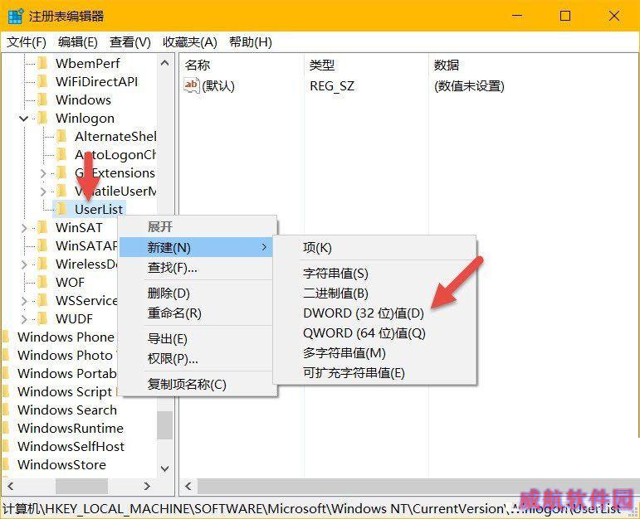Click the WOF folder icon
The image size is (640, 519).
pyautogui.click(x=42, y=282)
